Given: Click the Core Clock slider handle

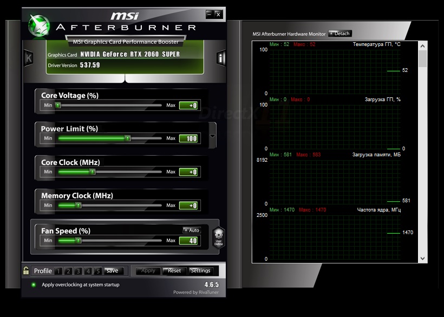Looking at the screenshot, I should pyautogui.click(x=92, y=171).
